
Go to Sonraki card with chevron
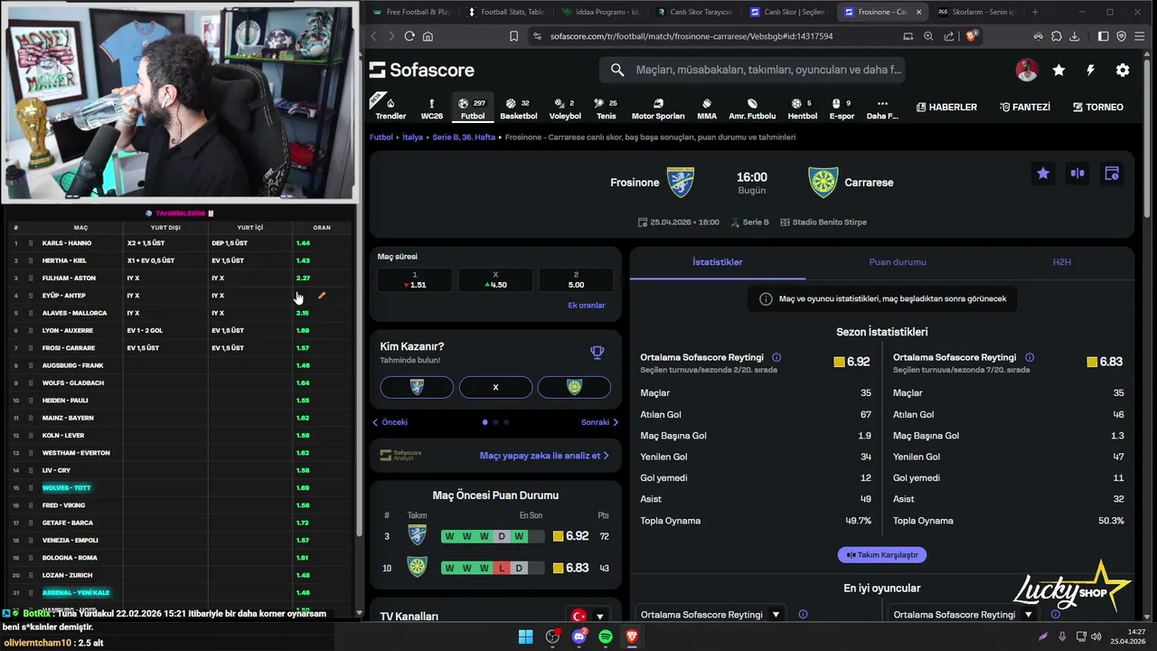(600, 422)
